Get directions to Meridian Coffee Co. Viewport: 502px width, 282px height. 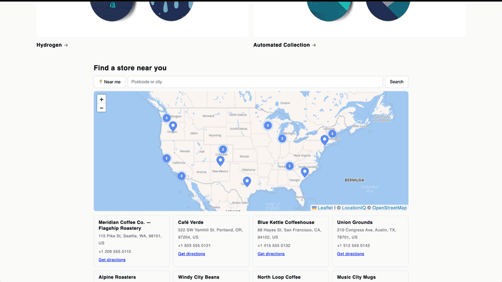(x=112, y=260)
